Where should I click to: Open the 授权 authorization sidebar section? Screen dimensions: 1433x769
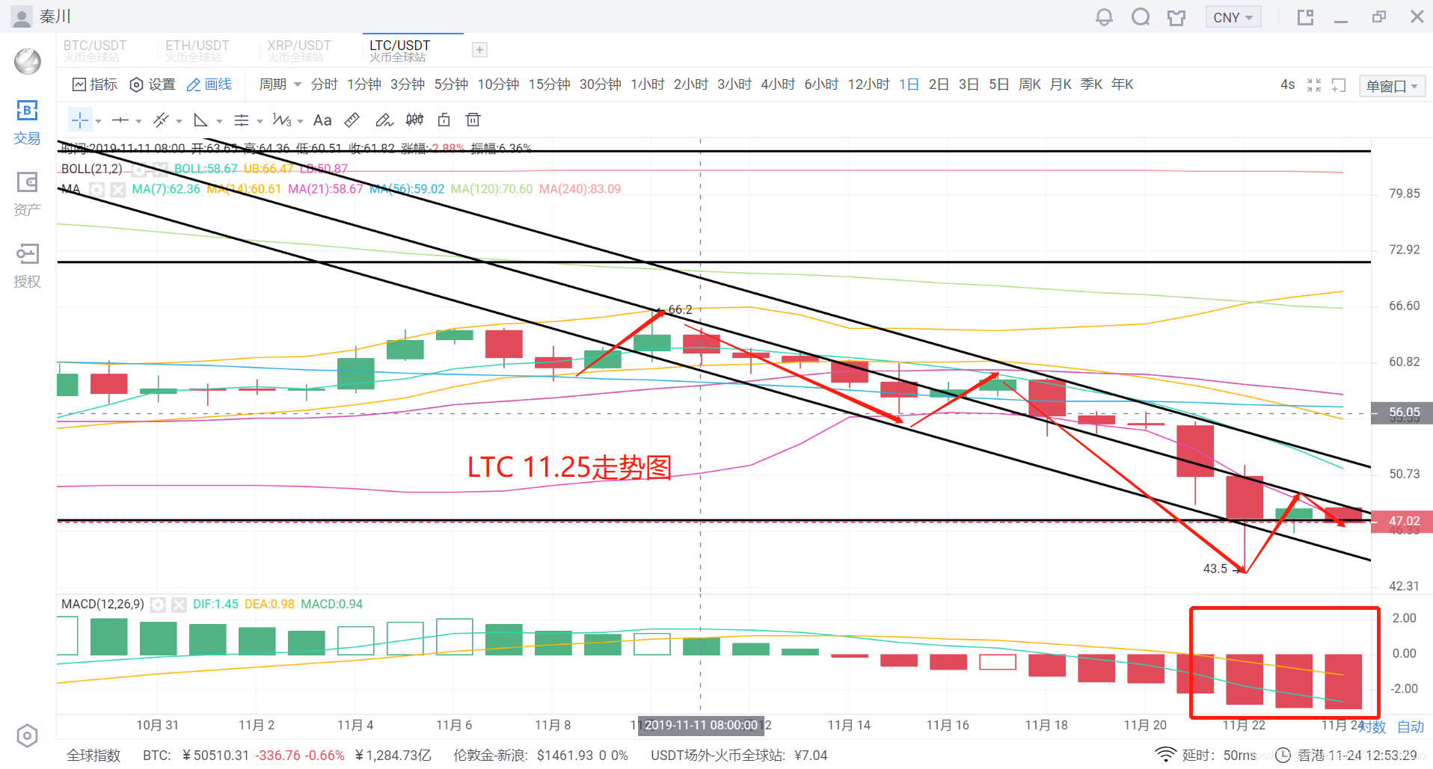click(27, 265)
